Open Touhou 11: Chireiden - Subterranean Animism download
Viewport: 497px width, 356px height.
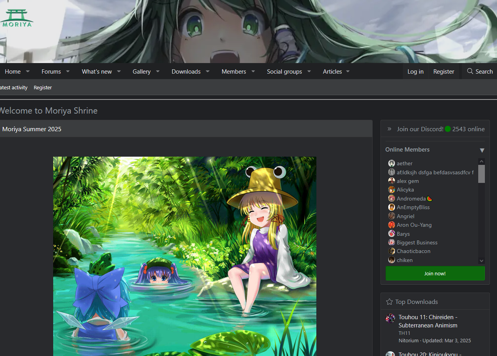tap(428, 321)
